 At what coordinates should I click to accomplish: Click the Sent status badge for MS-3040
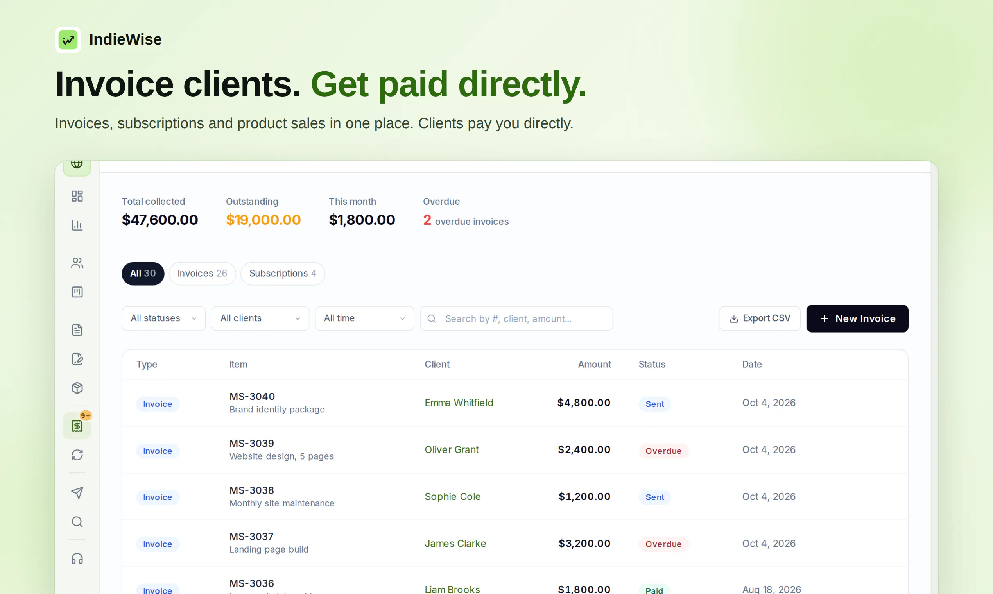(x=655, y=404)
